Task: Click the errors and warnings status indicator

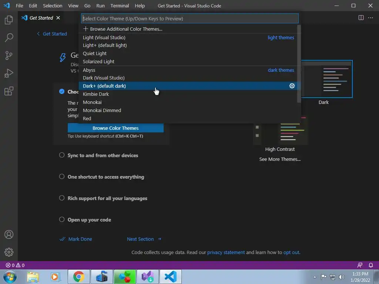Action: tap(15, 265)
